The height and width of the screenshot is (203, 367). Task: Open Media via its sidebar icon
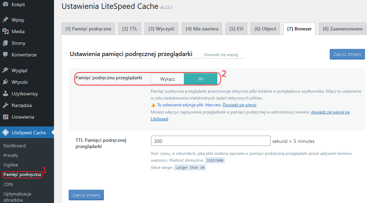[x=5, y=31]
